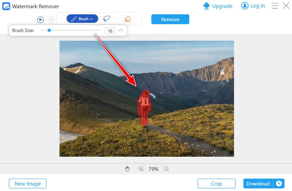This screenshot has height=191, width=292.
Task: Click Log in
Action: click(x=258, y=6)
